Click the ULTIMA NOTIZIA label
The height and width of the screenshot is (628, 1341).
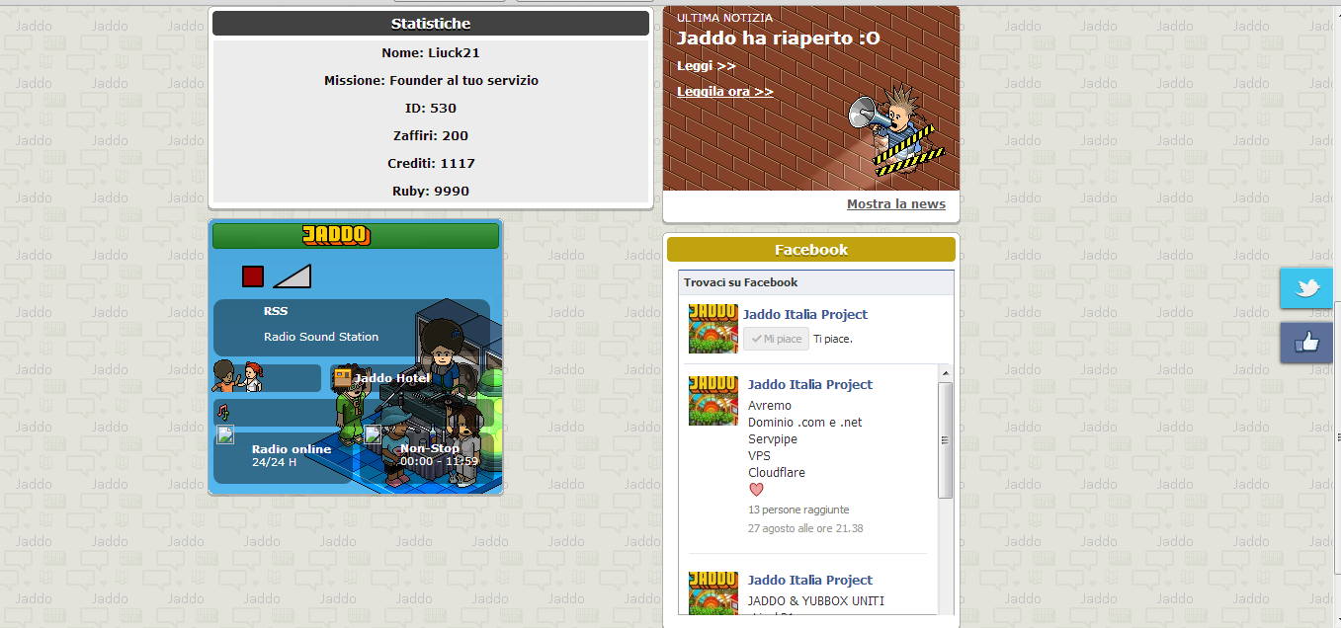tap(724, 18)
